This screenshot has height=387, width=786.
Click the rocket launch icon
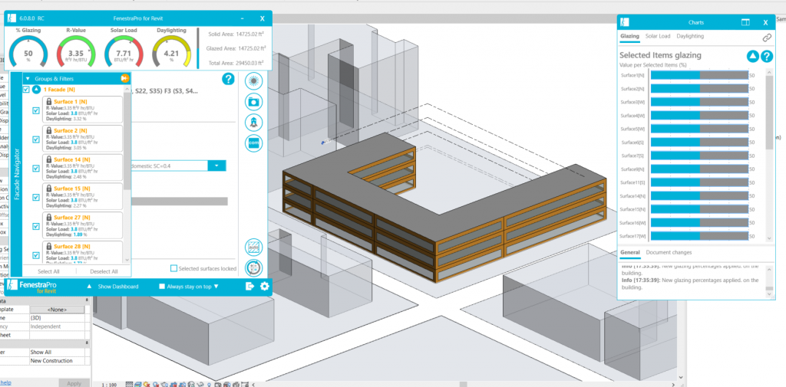click(253, 123)
